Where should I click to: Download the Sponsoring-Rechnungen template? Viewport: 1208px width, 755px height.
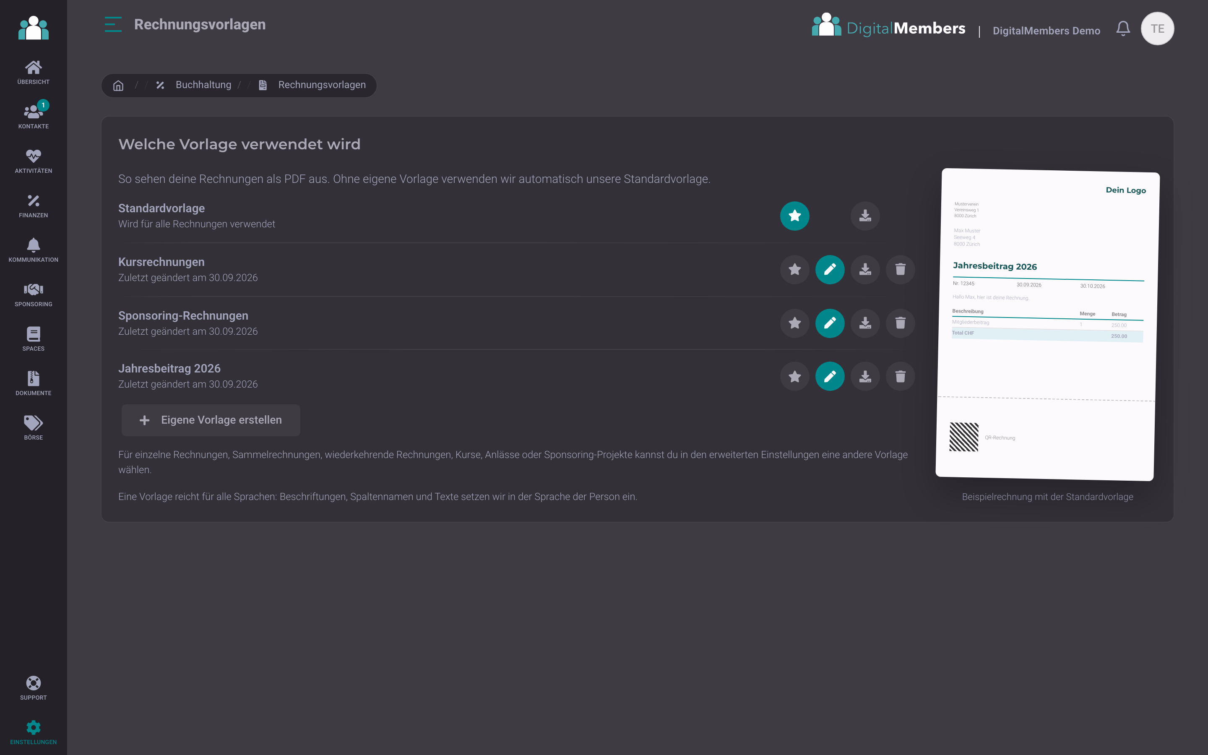click(865, 323)
